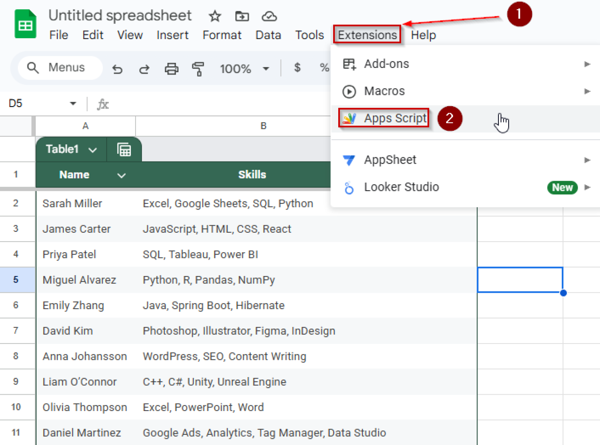The height and width of the screenshot is (445, 600).
Task: Check the cloud document status icon
Action: 269,16
